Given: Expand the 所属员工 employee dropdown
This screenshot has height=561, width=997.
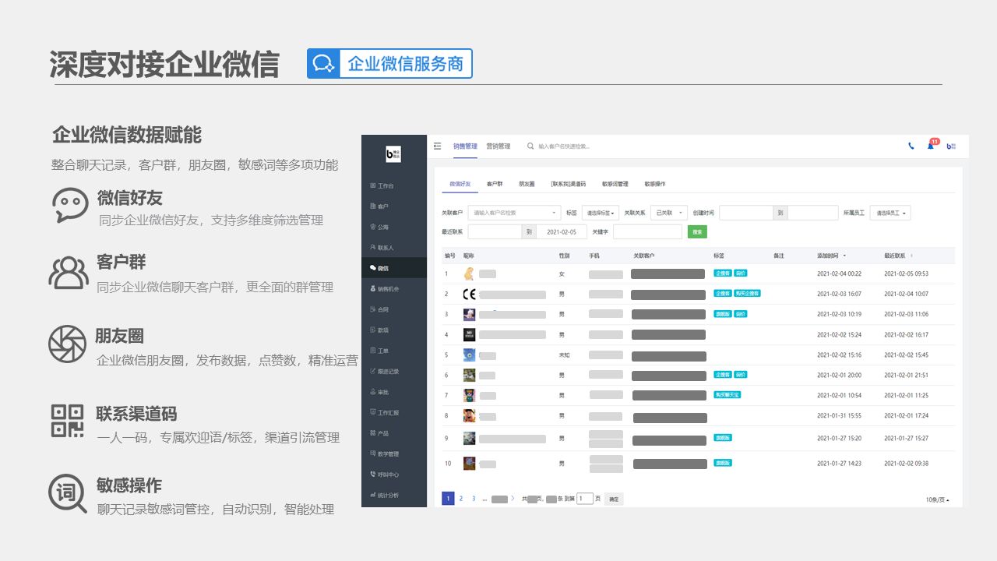Looking at the screenshot, I should coord(890,213).
